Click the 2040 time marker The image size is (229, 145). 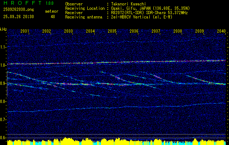(221, 31)
